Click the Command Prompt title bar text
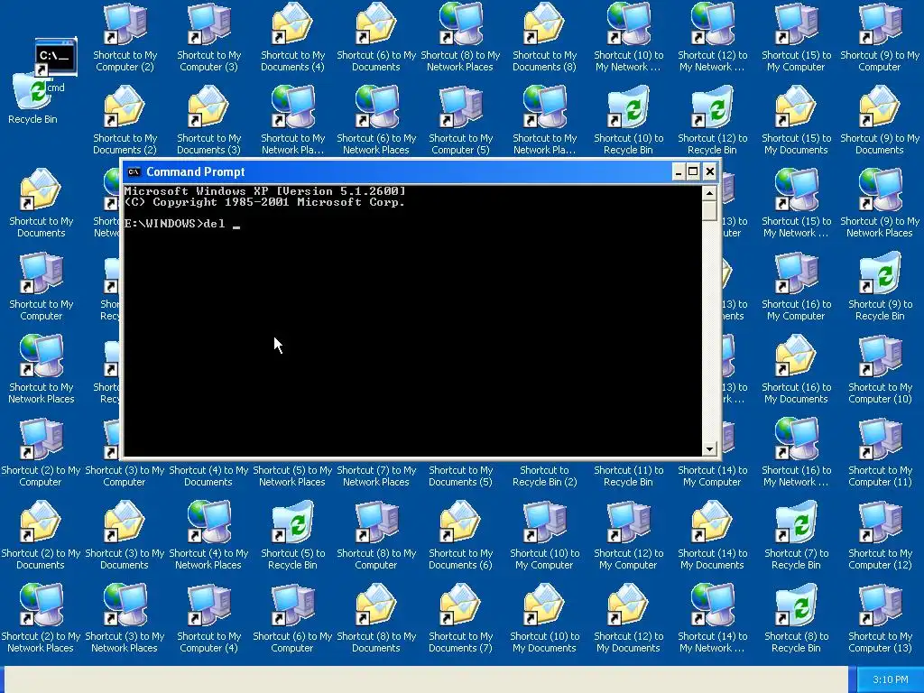Viewport: 924px width, 693px height. coord(195,172)
